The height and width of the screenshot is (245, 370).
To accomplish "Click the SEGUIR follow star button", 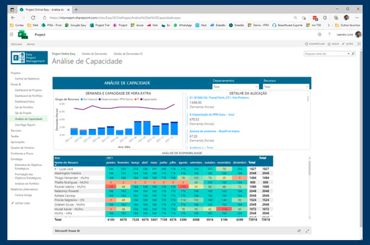I will point(333,44).
